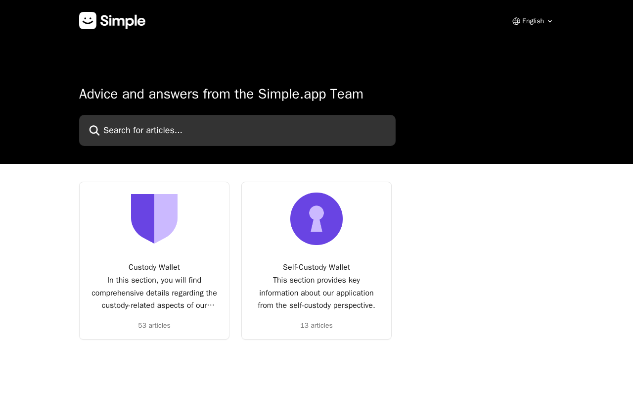Click the Simple smiley logo icon

click(x=88, y=21)
